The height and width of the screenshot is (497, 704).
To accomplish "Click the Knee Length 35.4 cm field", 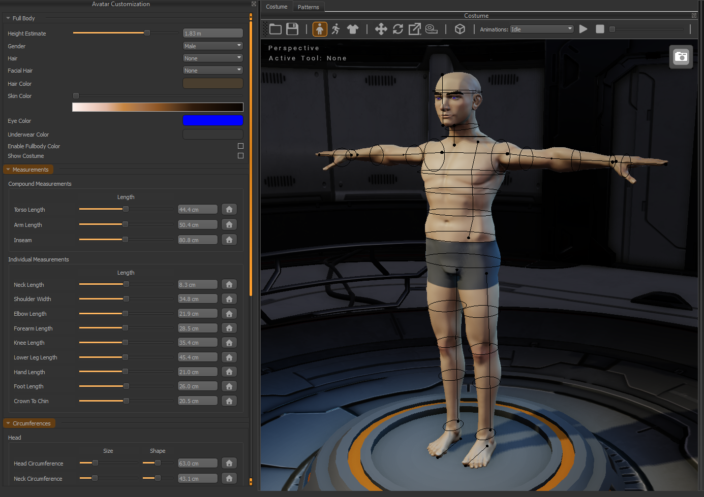I will click(197, 343).
